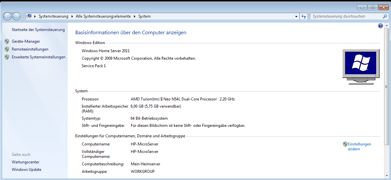Click the Basisinformationen über den Computer heading
This screenshot has height=180, width=391.
(131, 33)
